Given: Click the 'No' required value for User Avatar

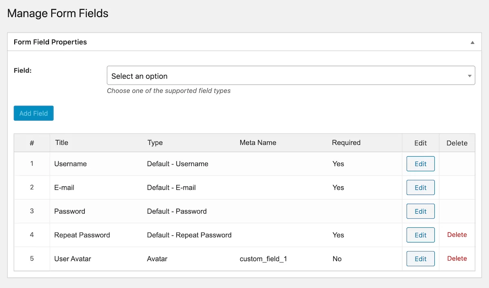Looking at the screenshot, I should point(337,259).
